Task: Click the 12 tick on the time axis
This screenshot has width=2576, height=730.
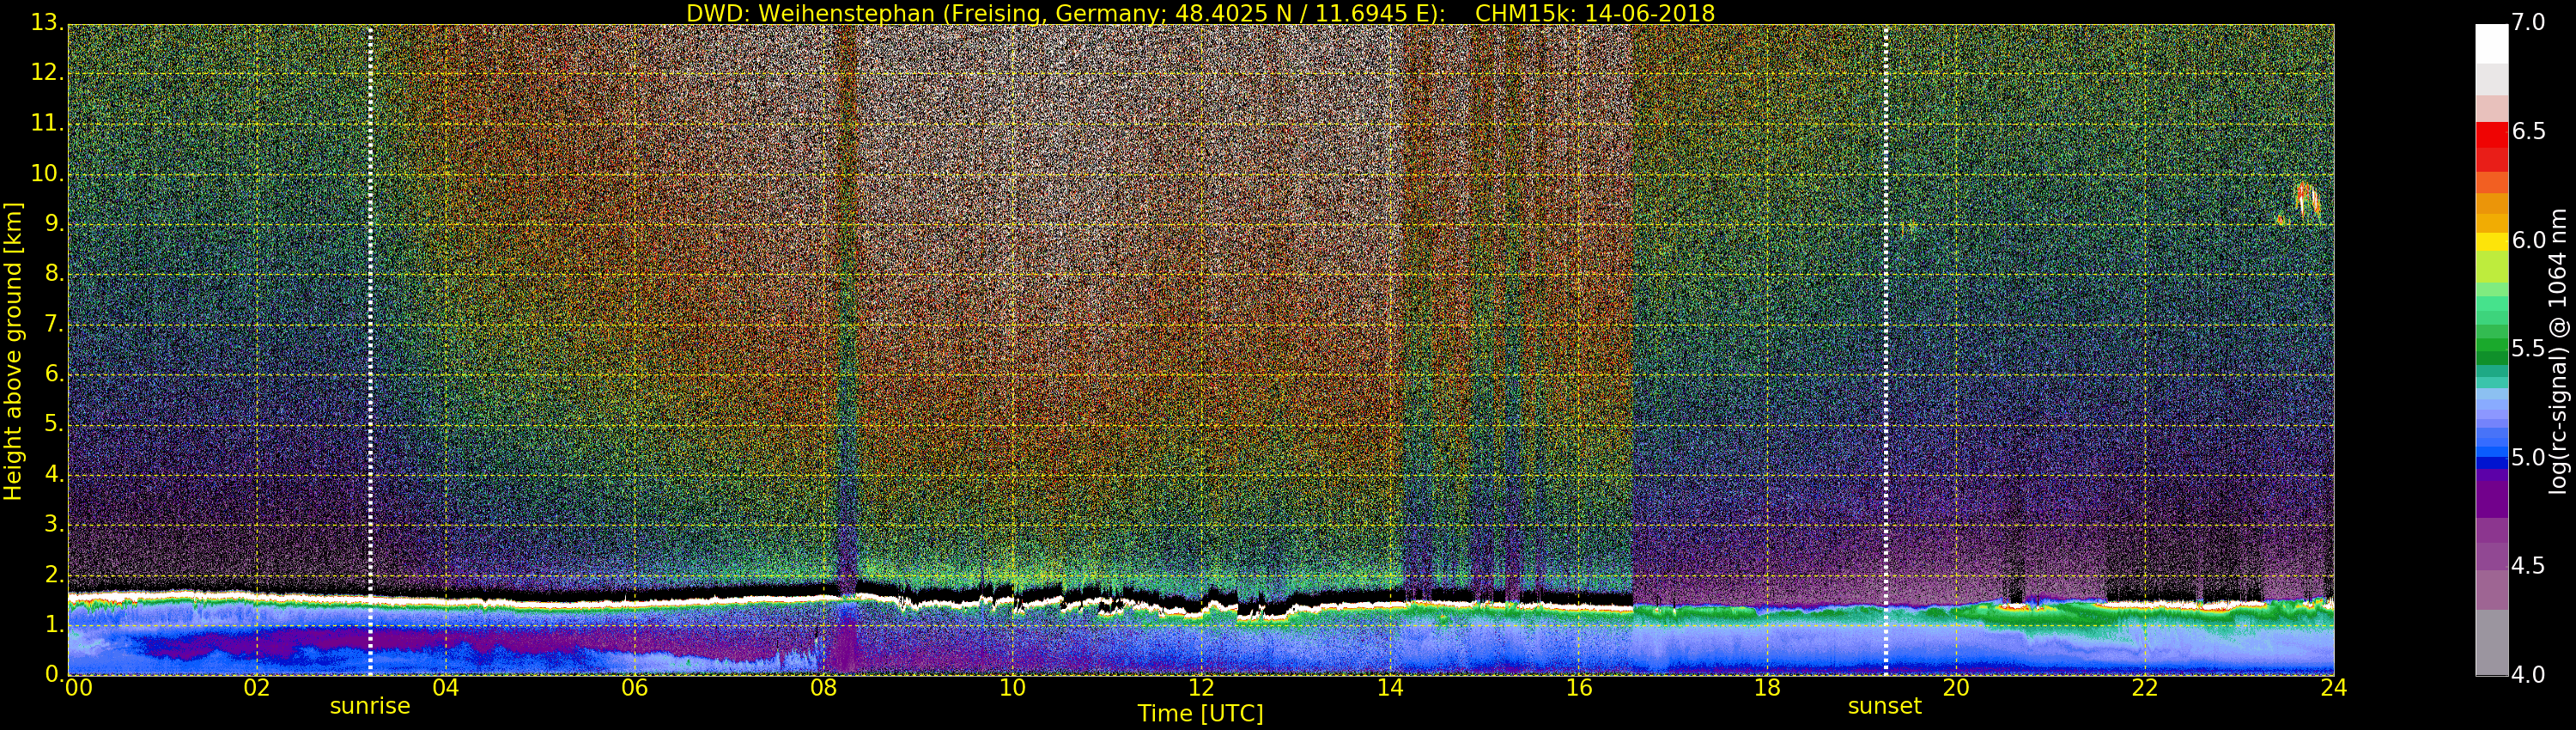Action: (1201, 688)
